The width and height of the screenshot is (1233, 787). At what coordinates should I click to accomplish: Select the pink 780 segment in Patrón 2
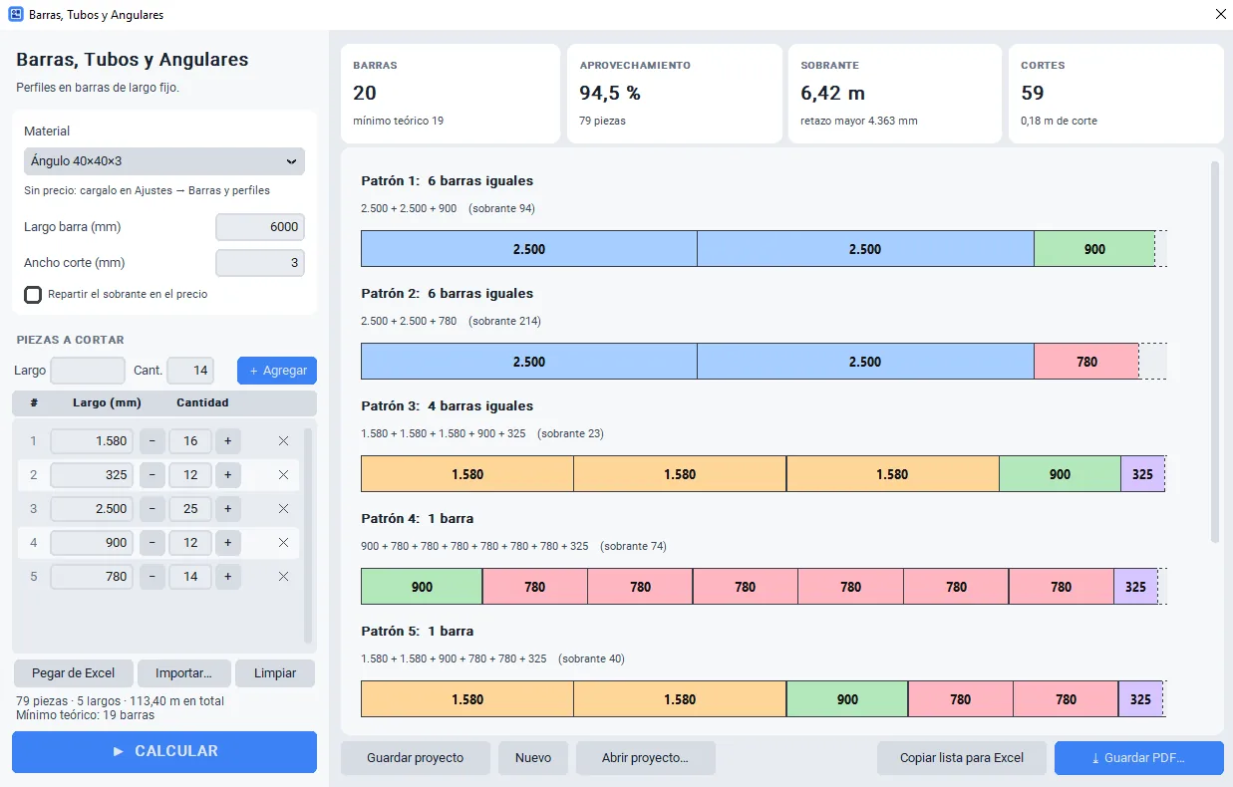click(1086, 362)
